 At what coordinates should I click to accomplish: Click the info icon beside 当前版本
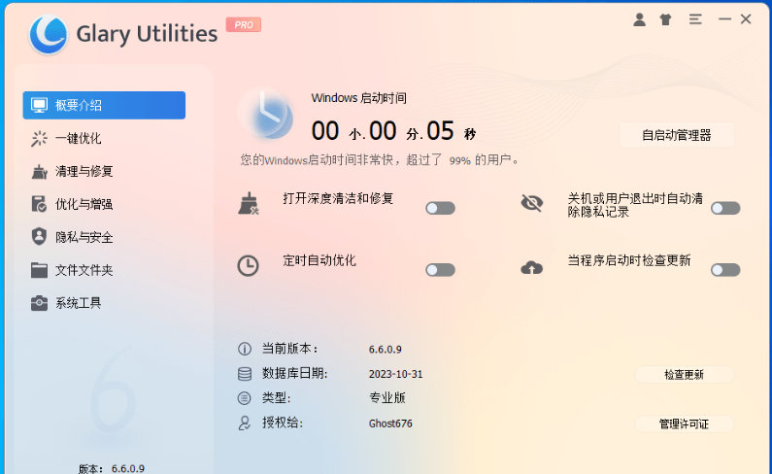[x=244, y=349]
